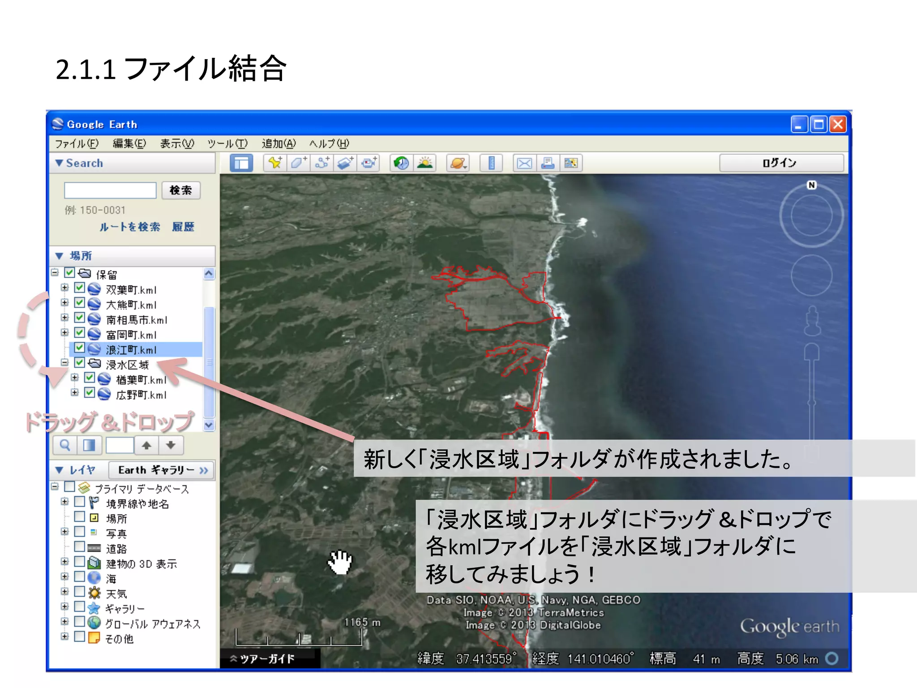
Task: Click the look-around joystick ring
Action: 811,215
